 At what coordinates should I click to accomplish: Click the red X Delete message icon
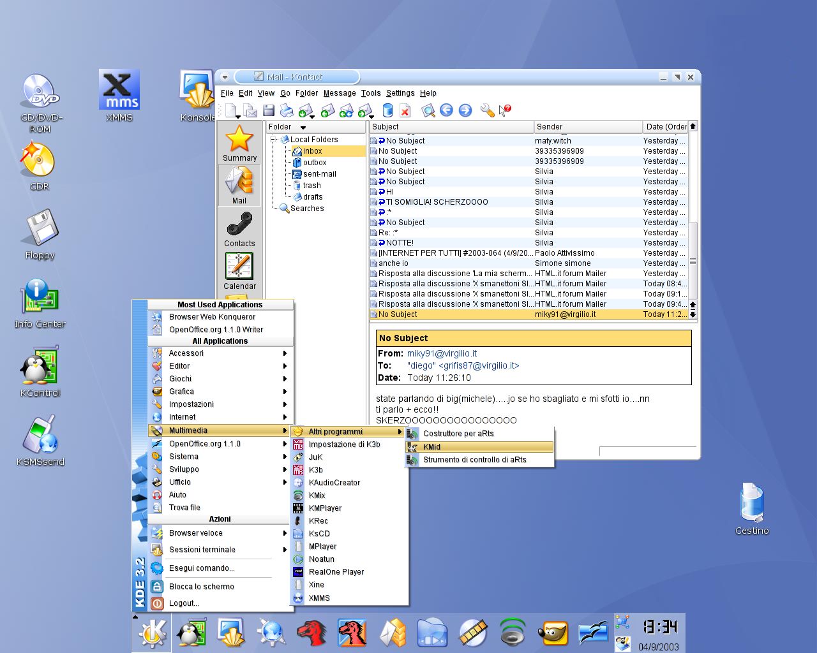405,110
